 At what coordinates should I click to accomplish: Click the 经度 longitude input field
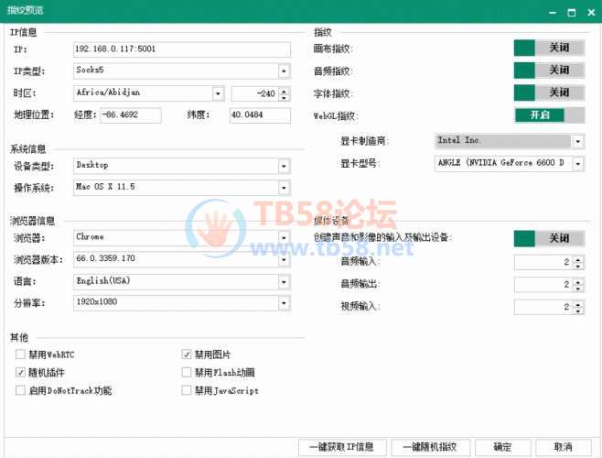tap(131, 115)
